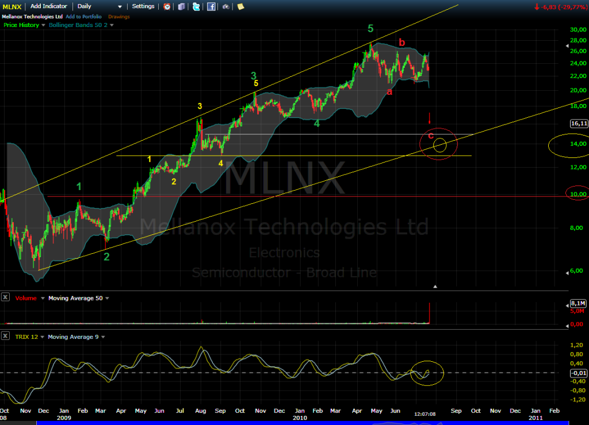This screenshot has width=589, height=425.
Task: Share chart via the Twitter icon
Action: click(x=197, y=6)
